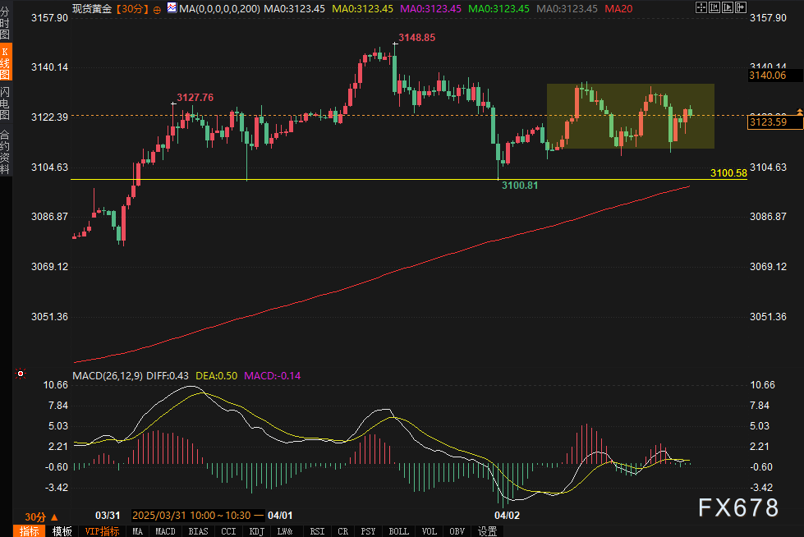
Task: Click the MA indicator chart icon
Action: coord(170,7)
